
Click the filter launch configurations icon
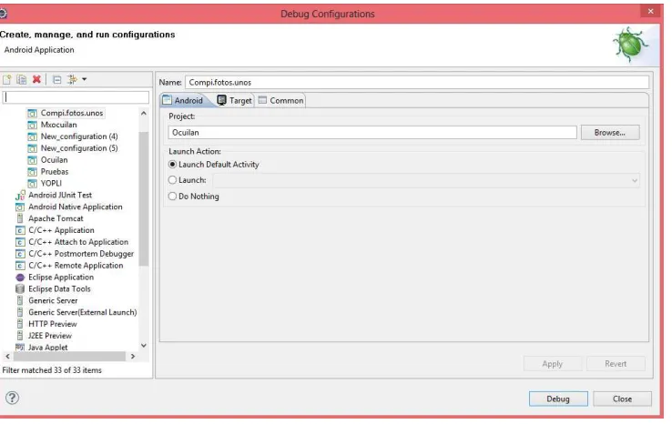[72, 79]
